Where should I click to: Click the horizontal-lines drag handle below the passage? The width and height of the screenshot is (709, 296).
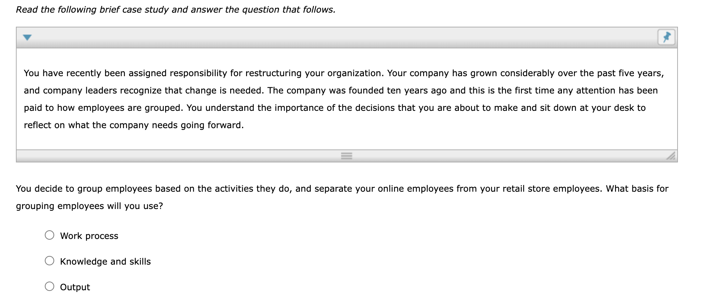click(347, 155)
